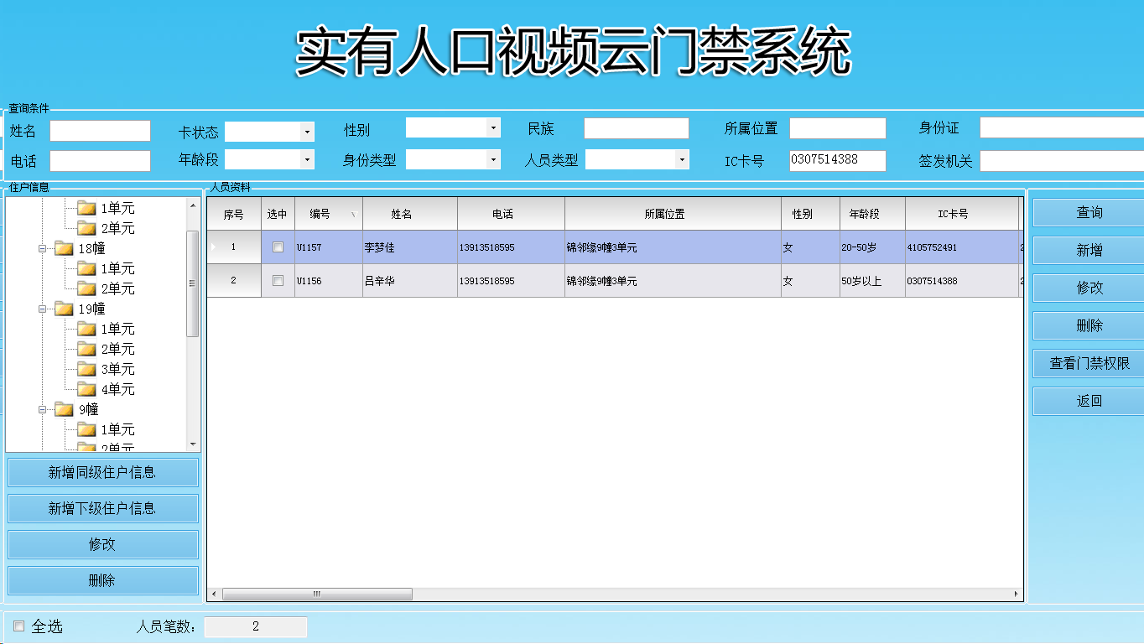Screen dimensions: 1144x644
Task: Focus the 姓名 search input field
Action: click(100, 131)
